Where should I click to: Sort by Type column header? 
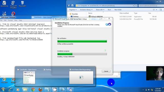136,13
